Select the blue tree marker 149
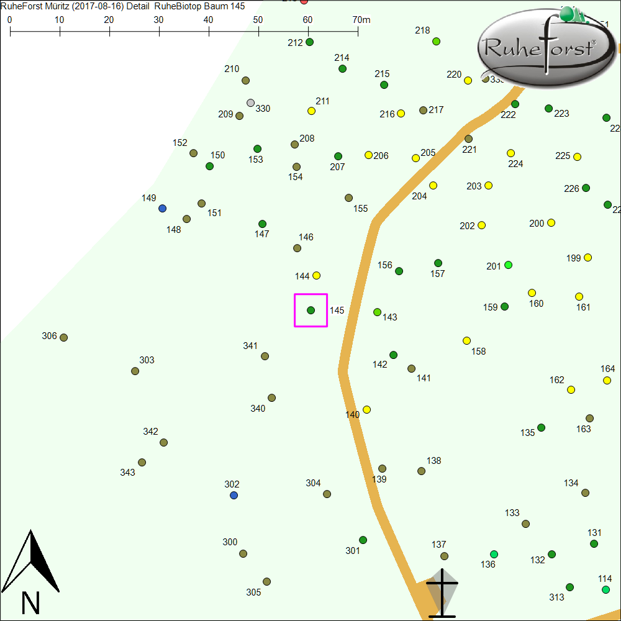621x621 pixels. 162,208
